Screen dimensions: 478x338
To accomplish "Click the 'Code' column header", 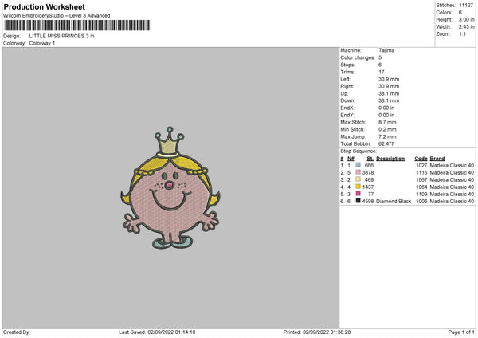I will tap(421, 159).
